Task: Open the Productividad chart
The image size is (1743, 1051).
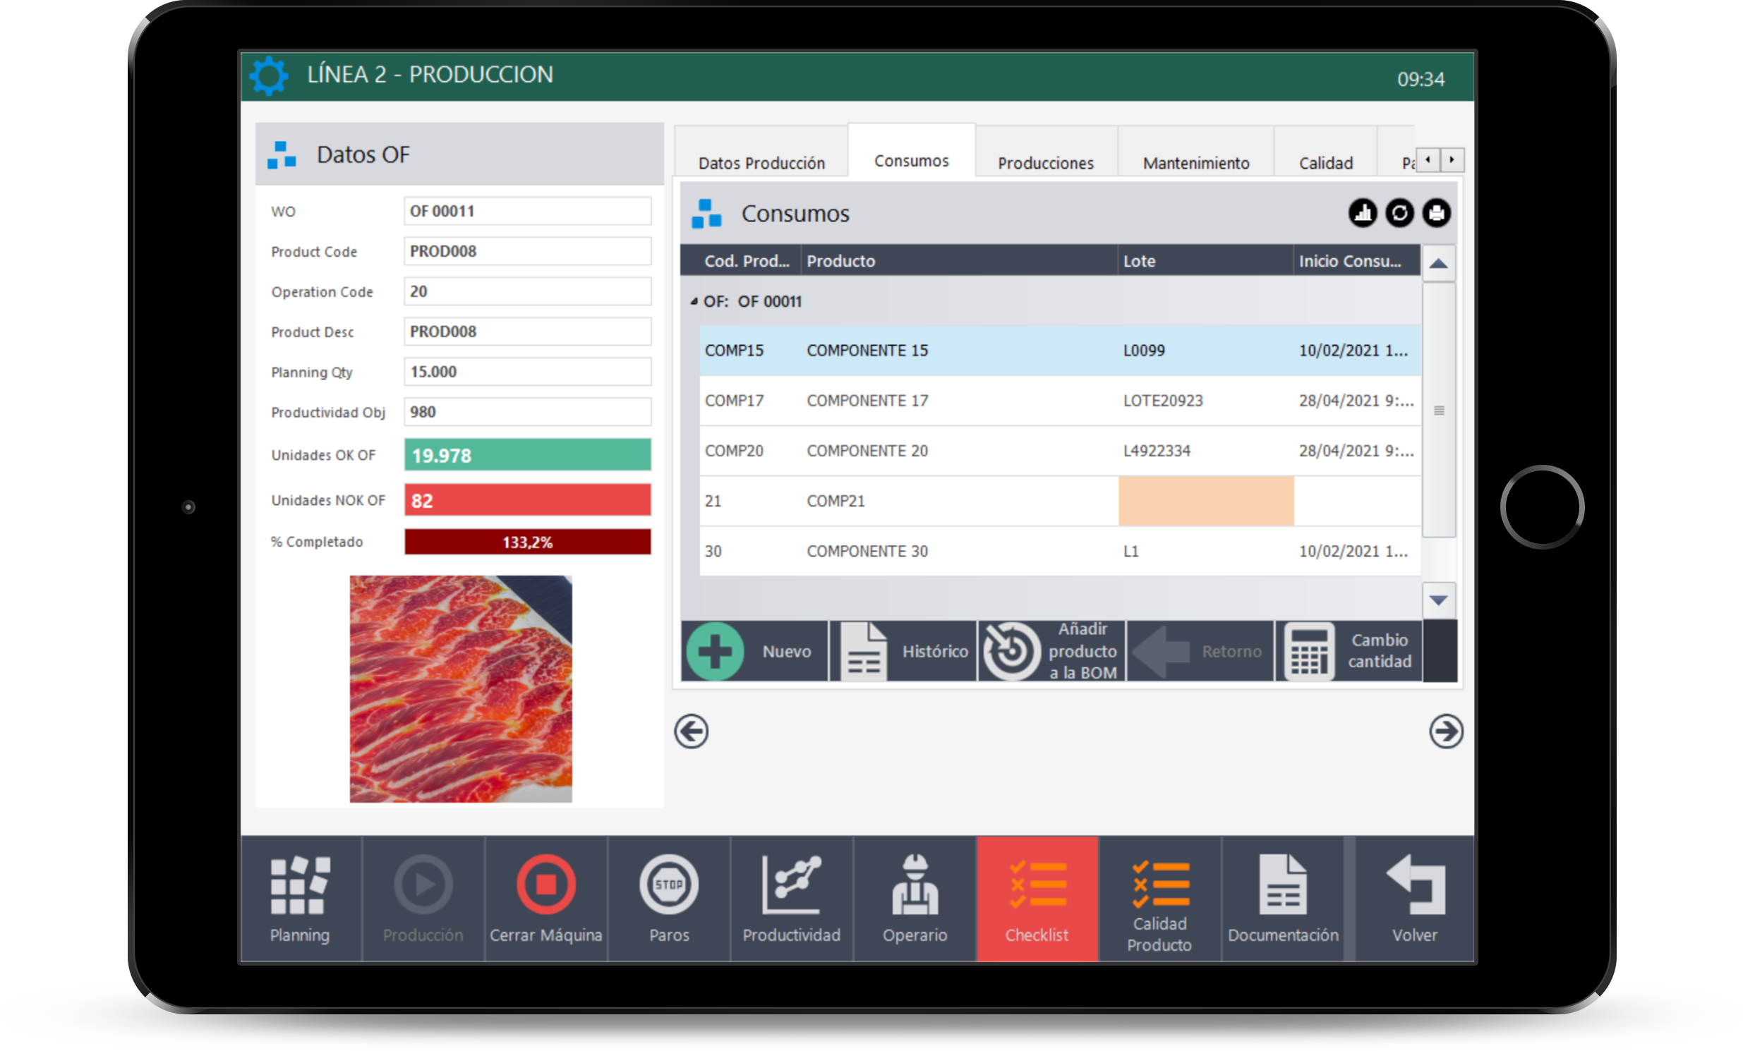Action: coord(791,898)
